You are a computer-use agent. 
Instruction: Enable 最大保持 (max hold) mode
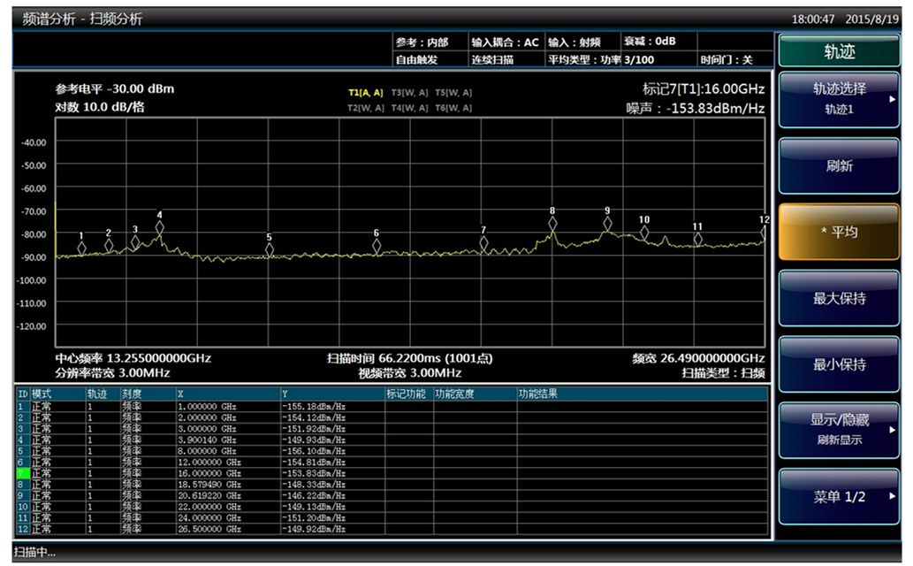(x=839, y=298)
